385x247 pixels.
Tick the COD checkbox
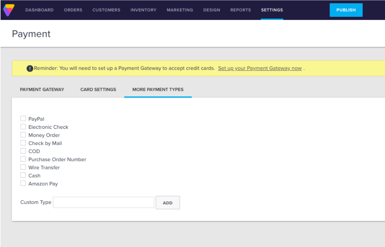23,151
